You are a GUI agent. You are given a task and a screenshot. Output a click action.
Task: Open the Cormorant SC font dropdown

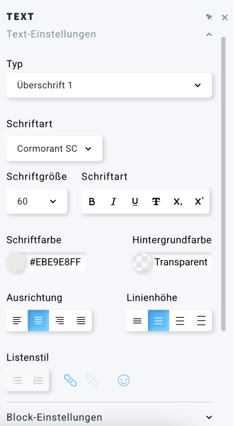tap(54, 149)
